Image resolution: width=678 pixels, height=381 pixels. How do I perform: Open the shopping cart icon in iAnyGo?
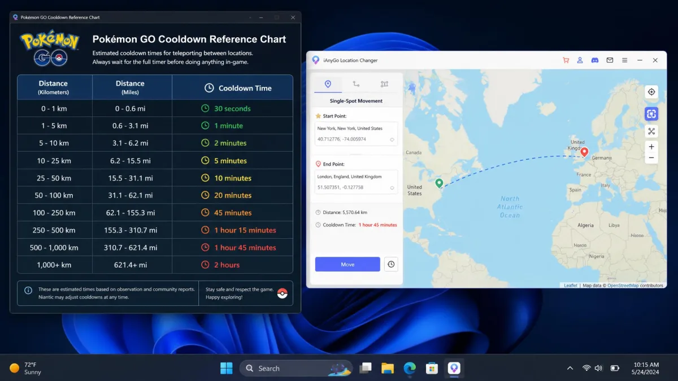coord(566,60)
